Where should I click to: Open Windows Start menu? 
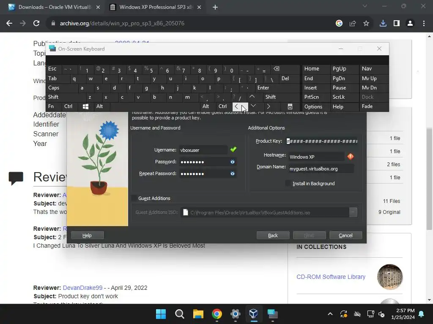pyautogui.click(x=161, y=314)
